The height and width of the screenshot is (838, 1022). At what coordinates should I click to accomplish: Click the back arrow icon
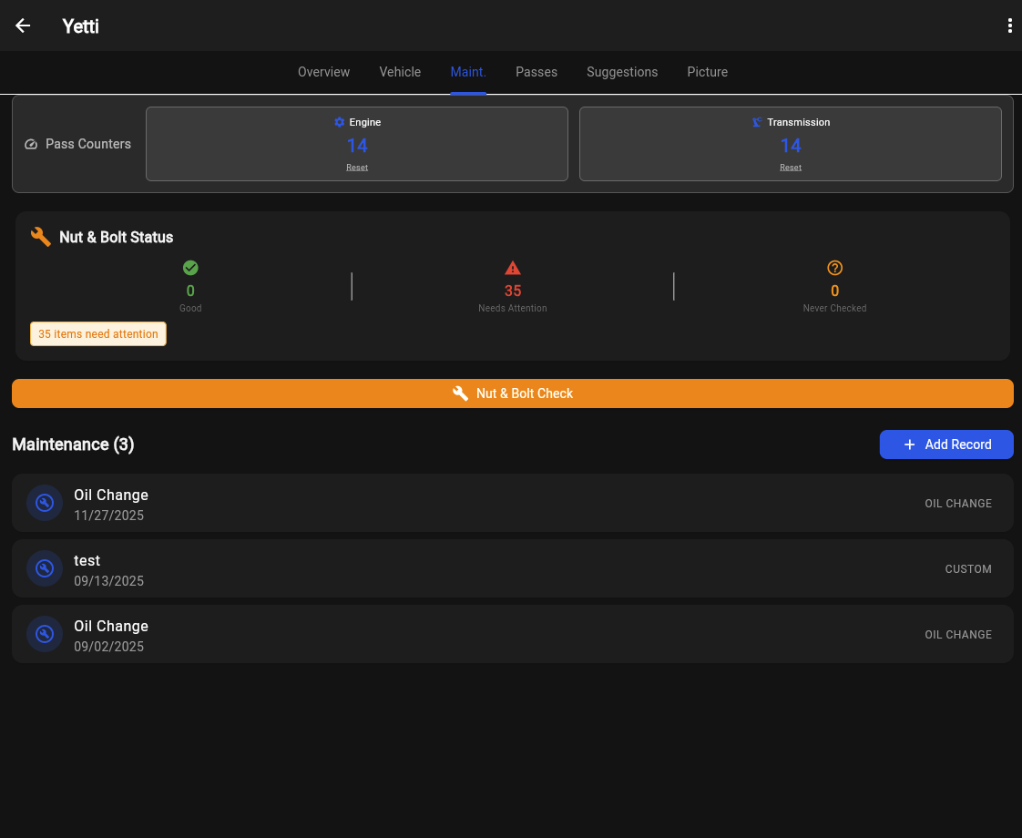coord(23,26)
